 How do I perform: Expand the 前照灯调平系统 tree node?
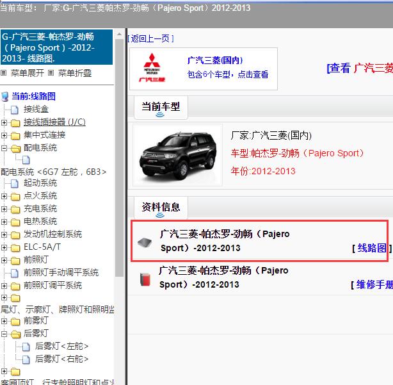[x=4, y=286]
